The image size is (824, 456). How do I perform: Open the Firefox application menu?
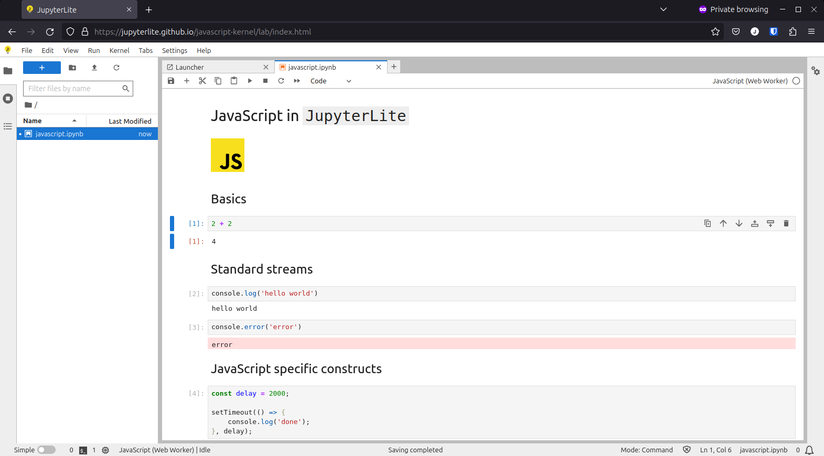point(811,31)
